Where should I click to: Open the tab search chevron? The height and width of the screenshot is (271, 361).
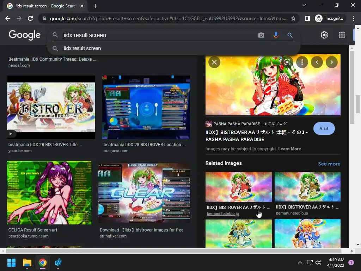304,5
